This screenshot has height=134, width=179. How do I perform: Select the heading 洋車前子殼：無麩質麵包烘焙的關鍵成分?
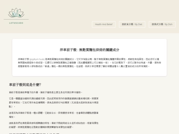[89, 50]
